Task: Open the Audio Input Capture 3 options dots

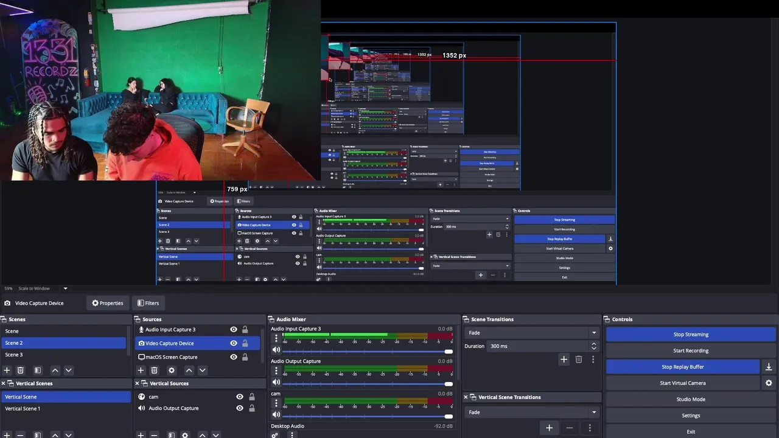Action: tap(276, 338)
